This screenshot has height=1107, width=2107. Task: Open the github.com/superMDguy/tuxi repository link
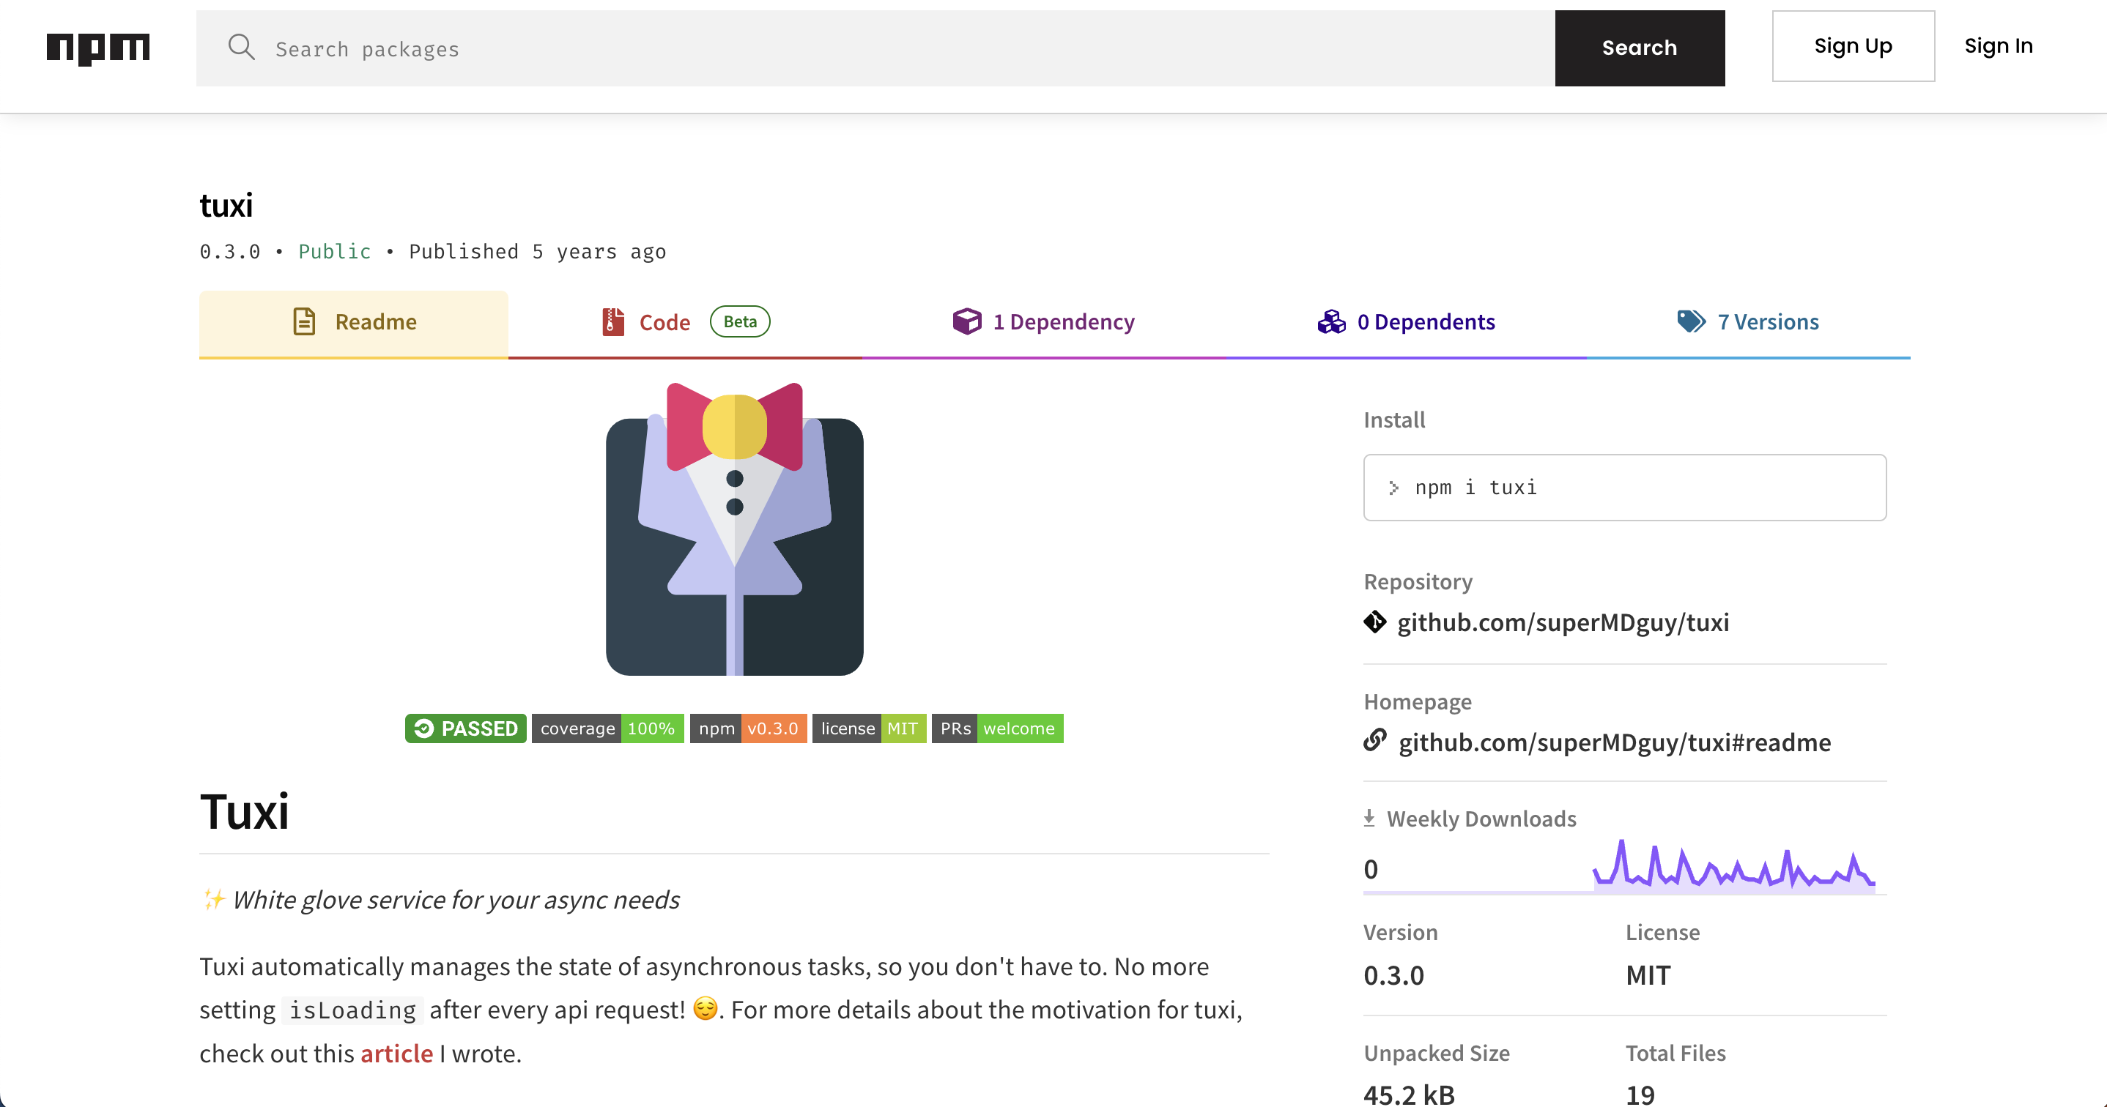[x=1563, y=622]
